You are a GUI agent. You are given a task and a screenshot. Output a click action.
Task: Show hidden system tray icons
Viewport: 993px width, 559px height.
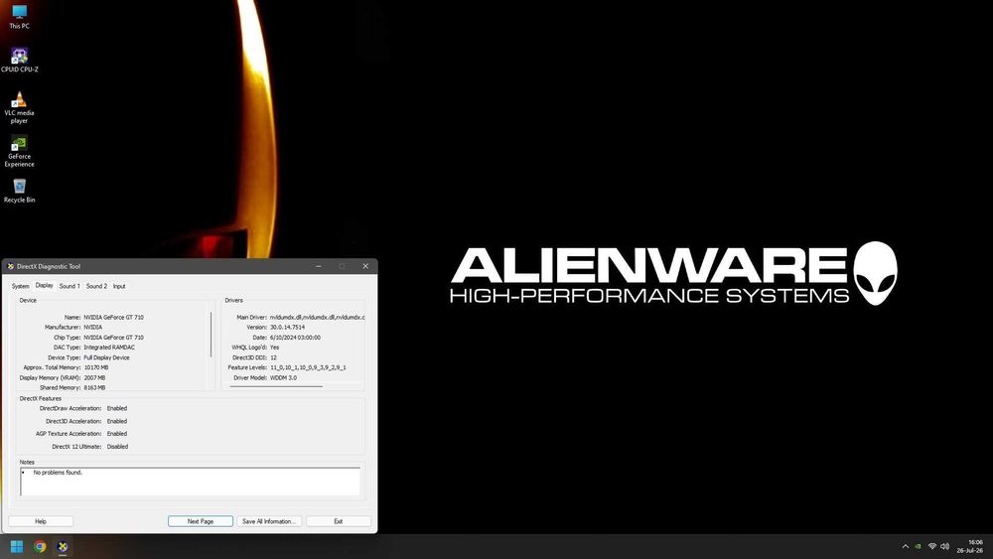(x=905, y=546)
